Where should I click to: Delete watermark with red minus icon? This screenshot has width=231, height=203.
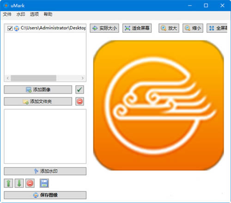click(30, 183)
